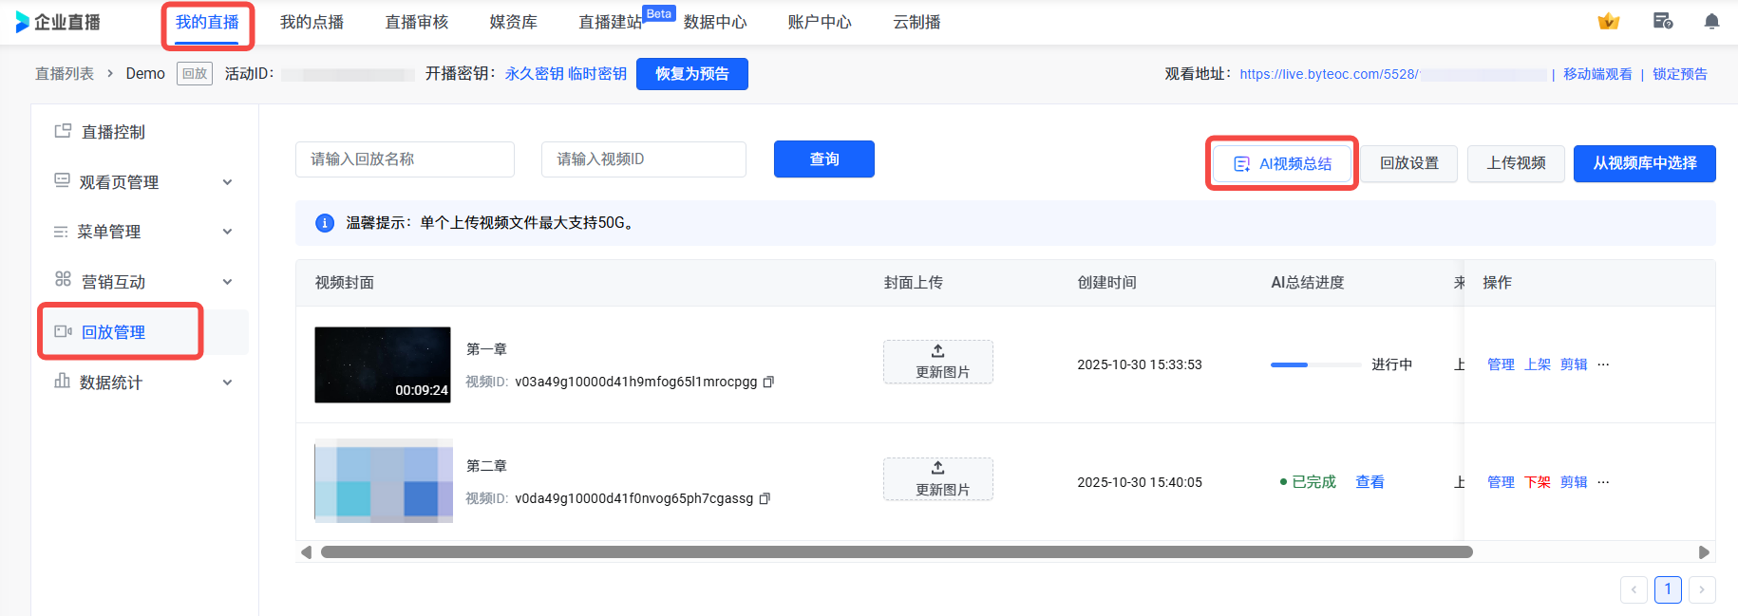The height and width of the screenshot is (616, 1738).
Task: Open the 第一章 video thumbnail
Action: 383,364
